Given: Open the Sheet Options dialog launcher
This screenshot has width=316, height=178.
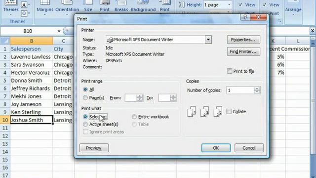Looking at the screenshot, I should 279,21.
